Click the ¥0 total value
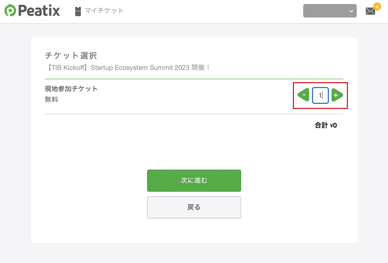The image size is (388, 263). tap(333, 125)
